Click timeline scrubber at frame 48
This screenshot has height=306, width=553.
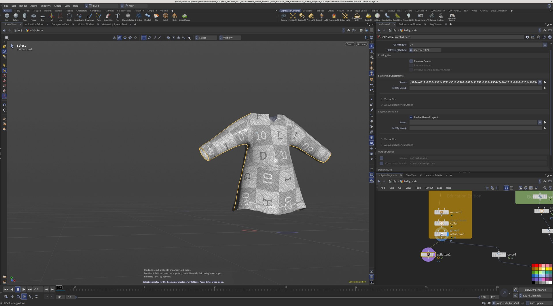[285, 289]
